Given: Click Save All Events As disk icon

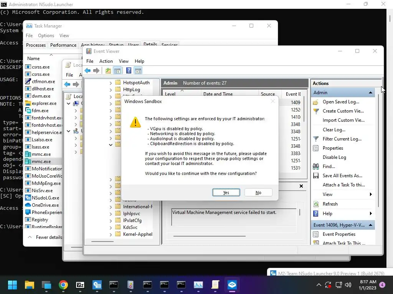Looking at the screenshot, I should tap(316, 176).
